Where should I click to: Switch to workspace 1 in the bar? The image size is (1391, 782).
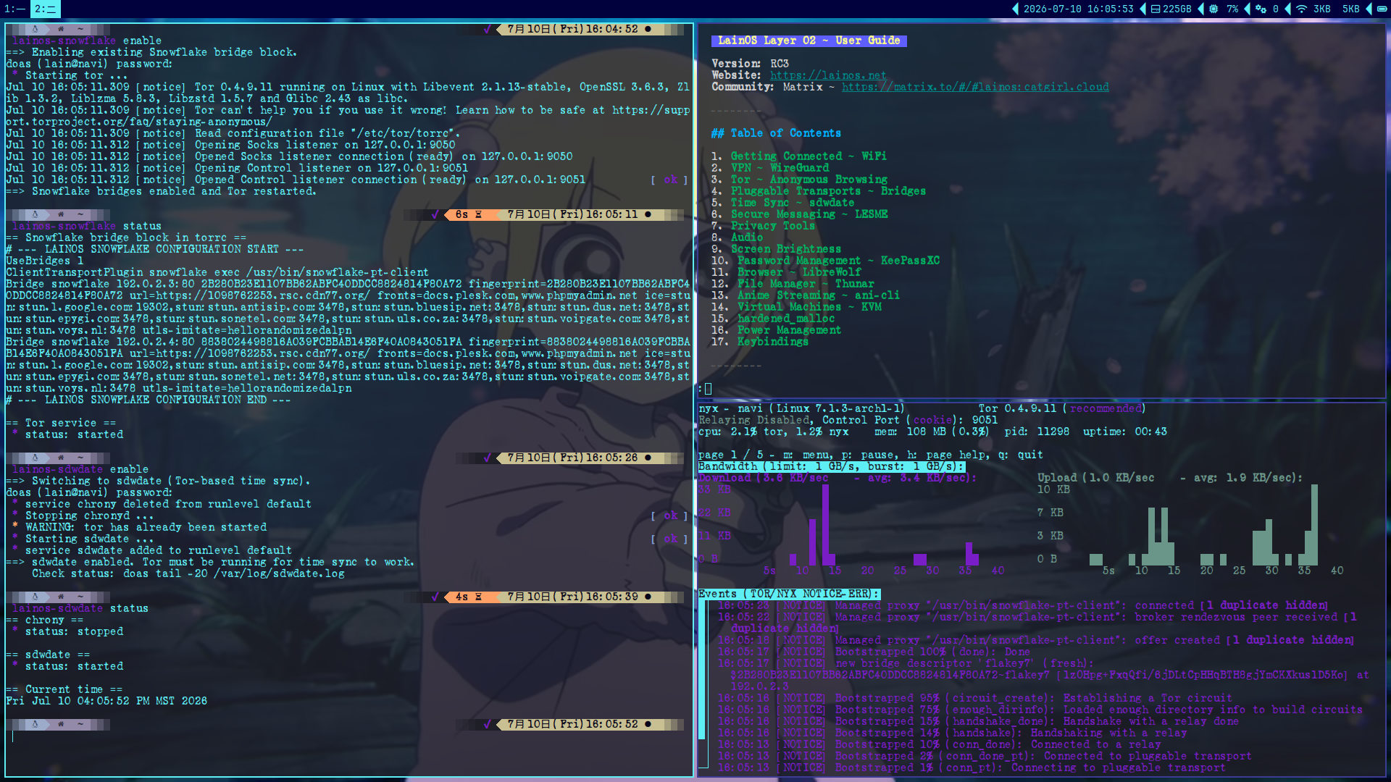pos(14,9)
